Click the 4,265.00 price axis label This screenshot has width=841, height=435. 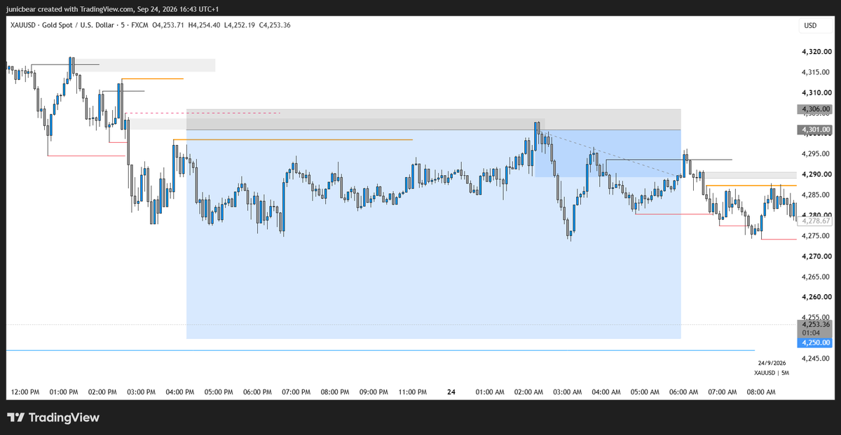pyautogui.click(x=816, y=277)
